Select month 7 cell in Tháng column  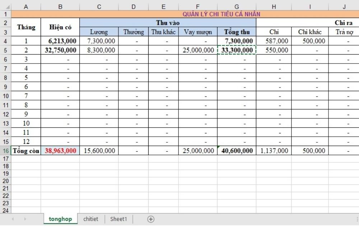[x=26, y=96]
